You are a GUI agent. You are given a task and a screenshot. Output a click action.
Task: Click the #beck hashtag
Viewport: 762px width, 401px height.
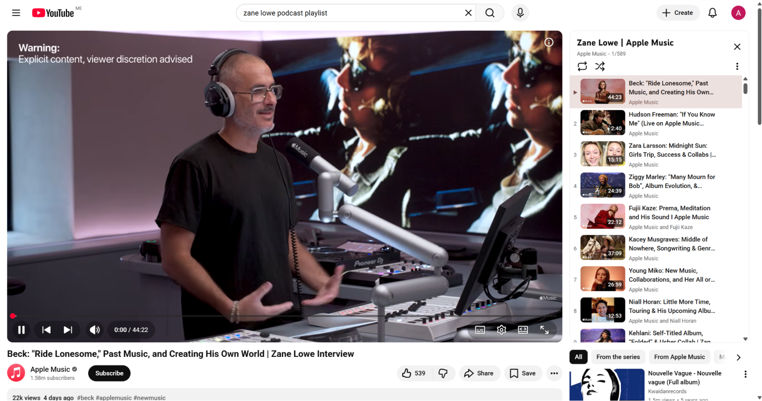click(85, 398)
